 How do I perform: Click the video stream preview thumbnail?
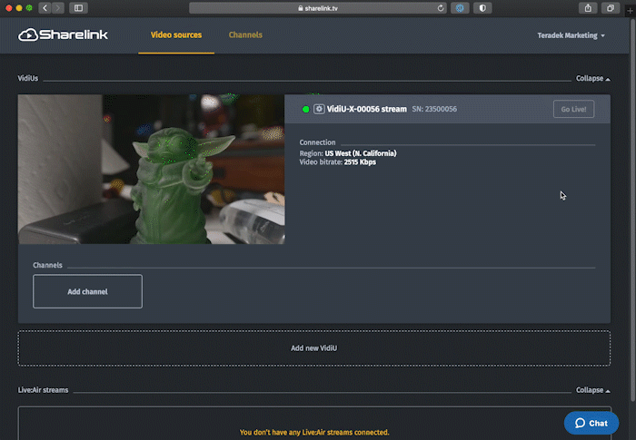pos(151,169)
